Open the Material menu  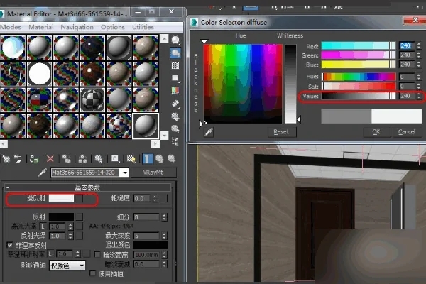(41, 27)
